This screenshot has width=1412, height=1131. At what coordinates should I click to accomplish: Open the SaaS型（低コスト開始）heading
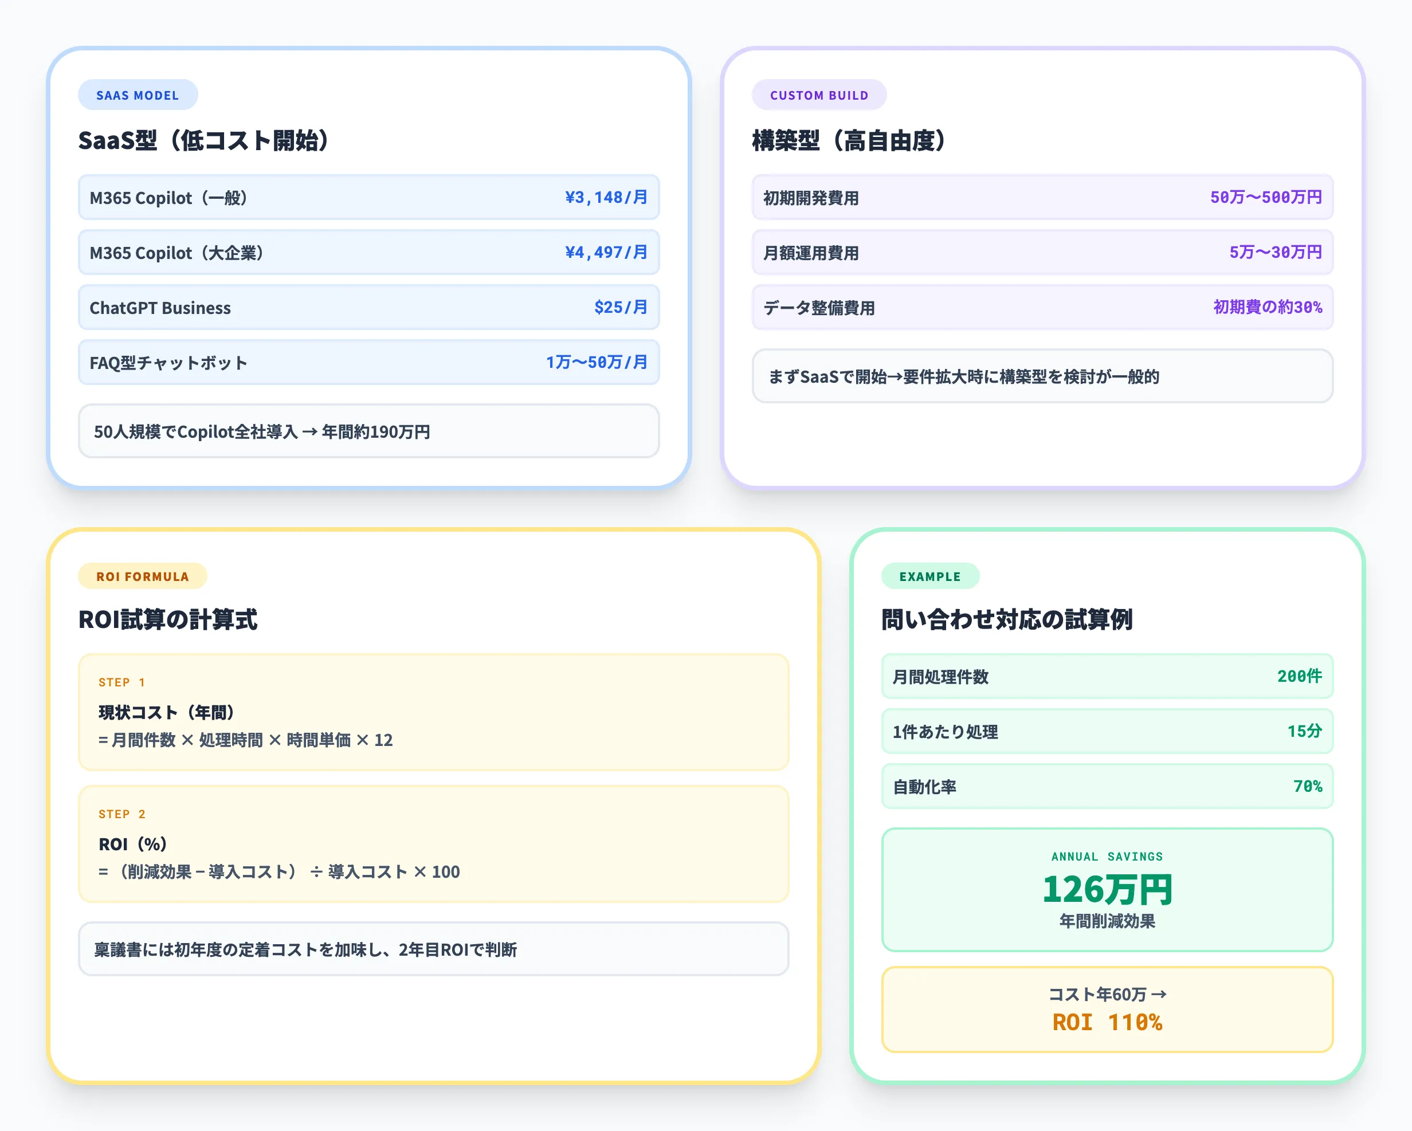(x=203, y=139)
